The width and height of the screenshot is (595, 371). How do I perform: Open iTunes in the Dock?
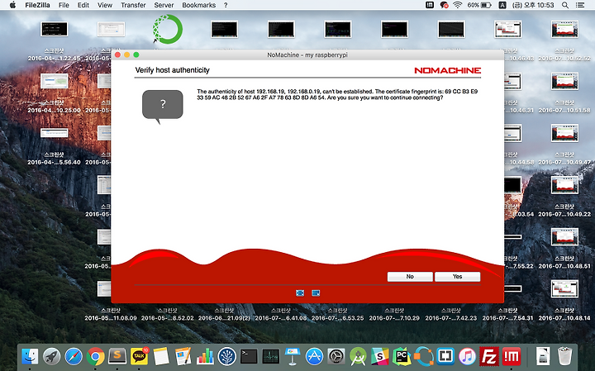click(x=467, y=356)
